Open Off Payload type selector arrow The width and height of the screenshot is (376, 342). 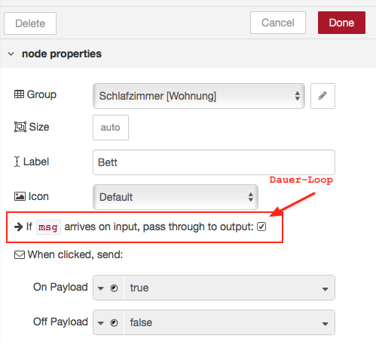pos(101,323)
